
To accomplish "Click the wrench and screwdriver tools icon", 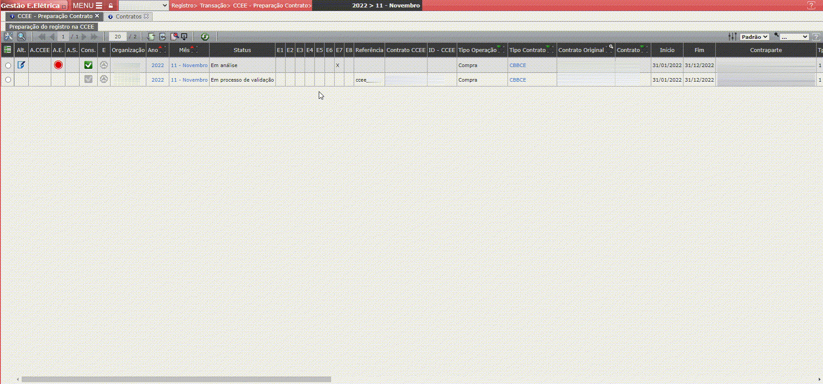I will (x=8, y=37).
